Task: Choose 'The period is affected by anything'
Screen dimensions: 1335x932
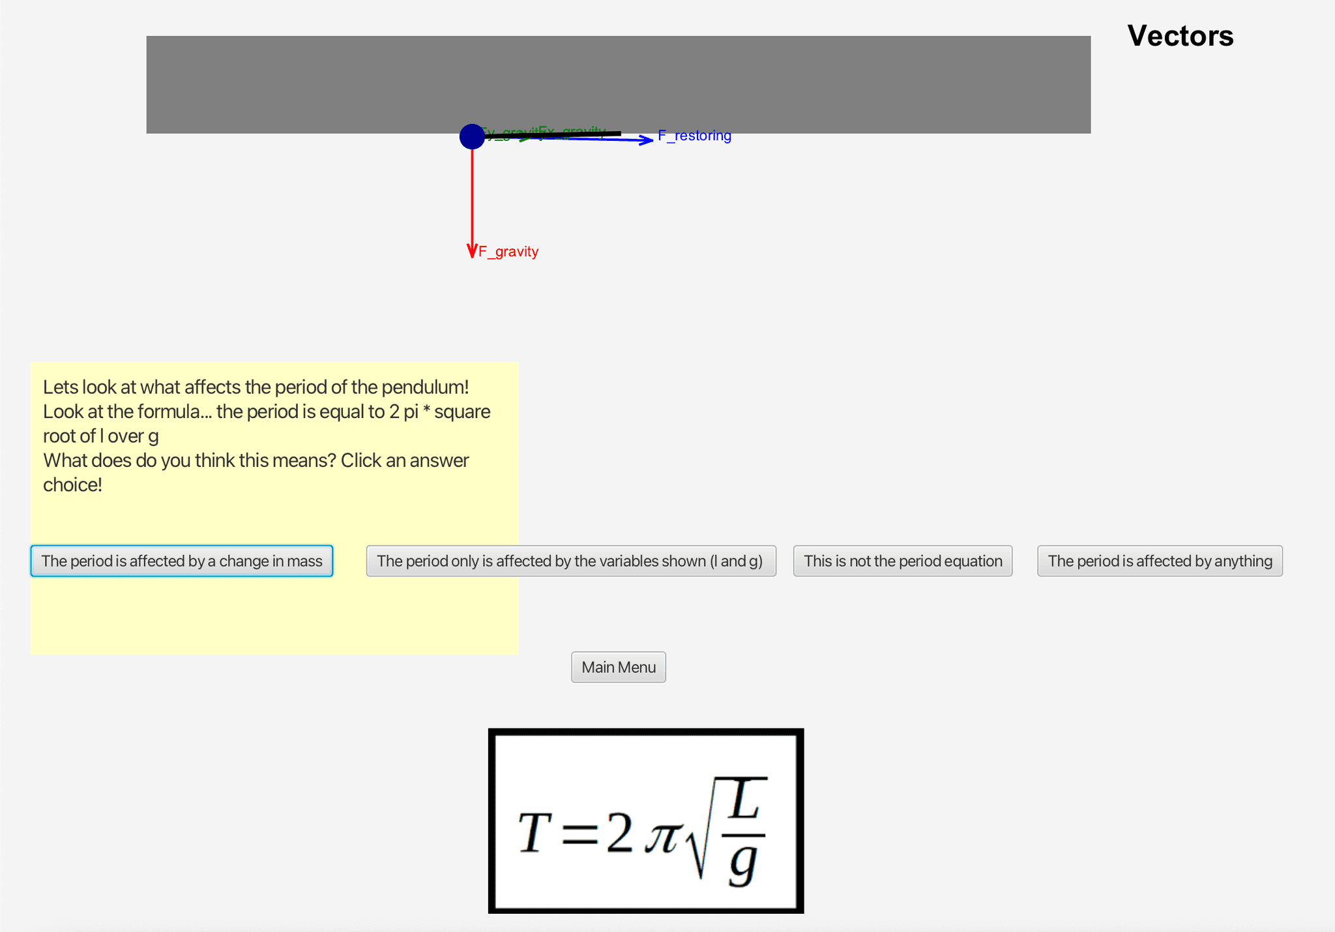Action: click(x=1160, y=561)
